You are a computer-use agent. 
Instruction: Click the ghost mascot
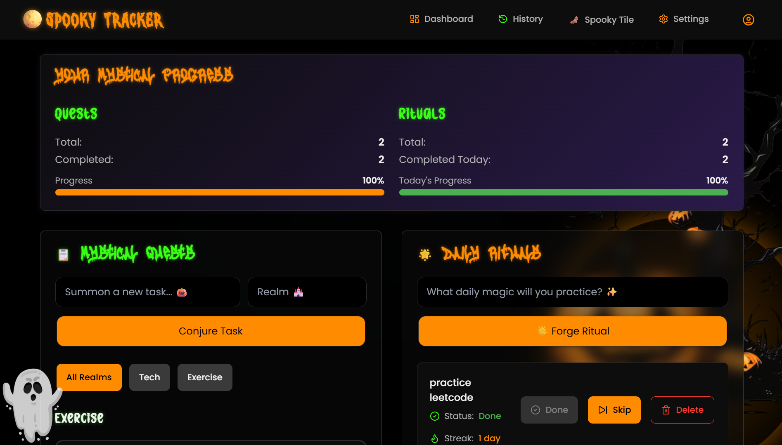tap(32, 405)
